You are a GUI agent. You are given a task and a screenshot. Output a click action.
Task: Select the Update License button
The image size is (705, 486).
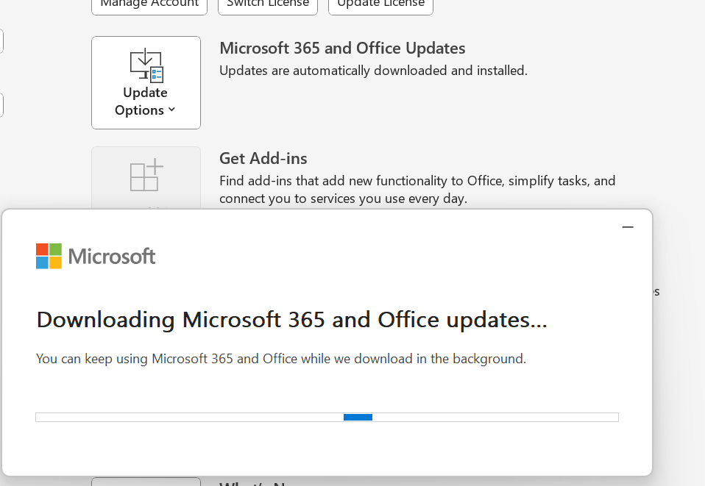(x=380, y=4)
